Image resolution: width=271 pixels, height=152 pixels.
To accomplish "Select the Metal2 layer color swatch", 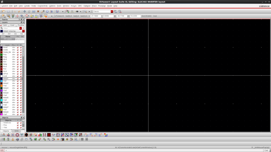I will pos(1,83).
